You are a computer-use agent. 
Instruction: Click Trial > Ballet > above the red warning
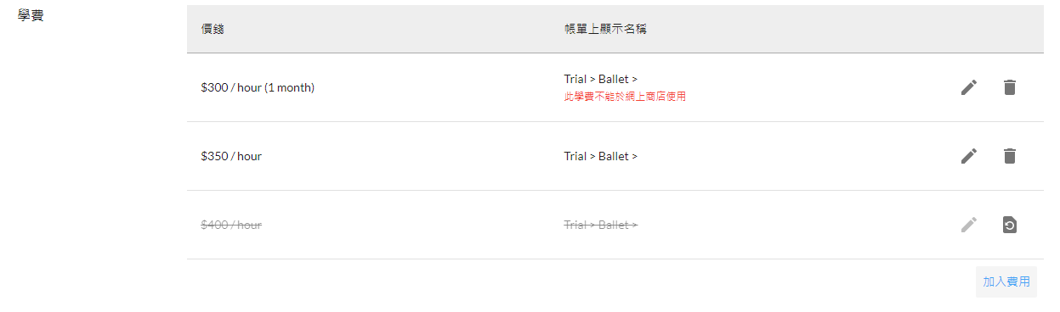(601, 80)
